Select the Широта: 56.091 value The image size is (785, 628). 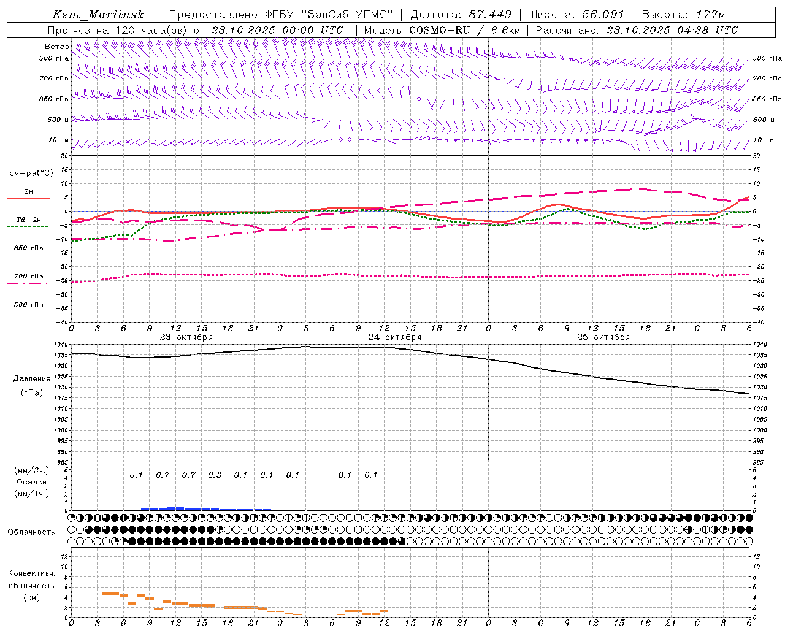[x=576, y=15]
